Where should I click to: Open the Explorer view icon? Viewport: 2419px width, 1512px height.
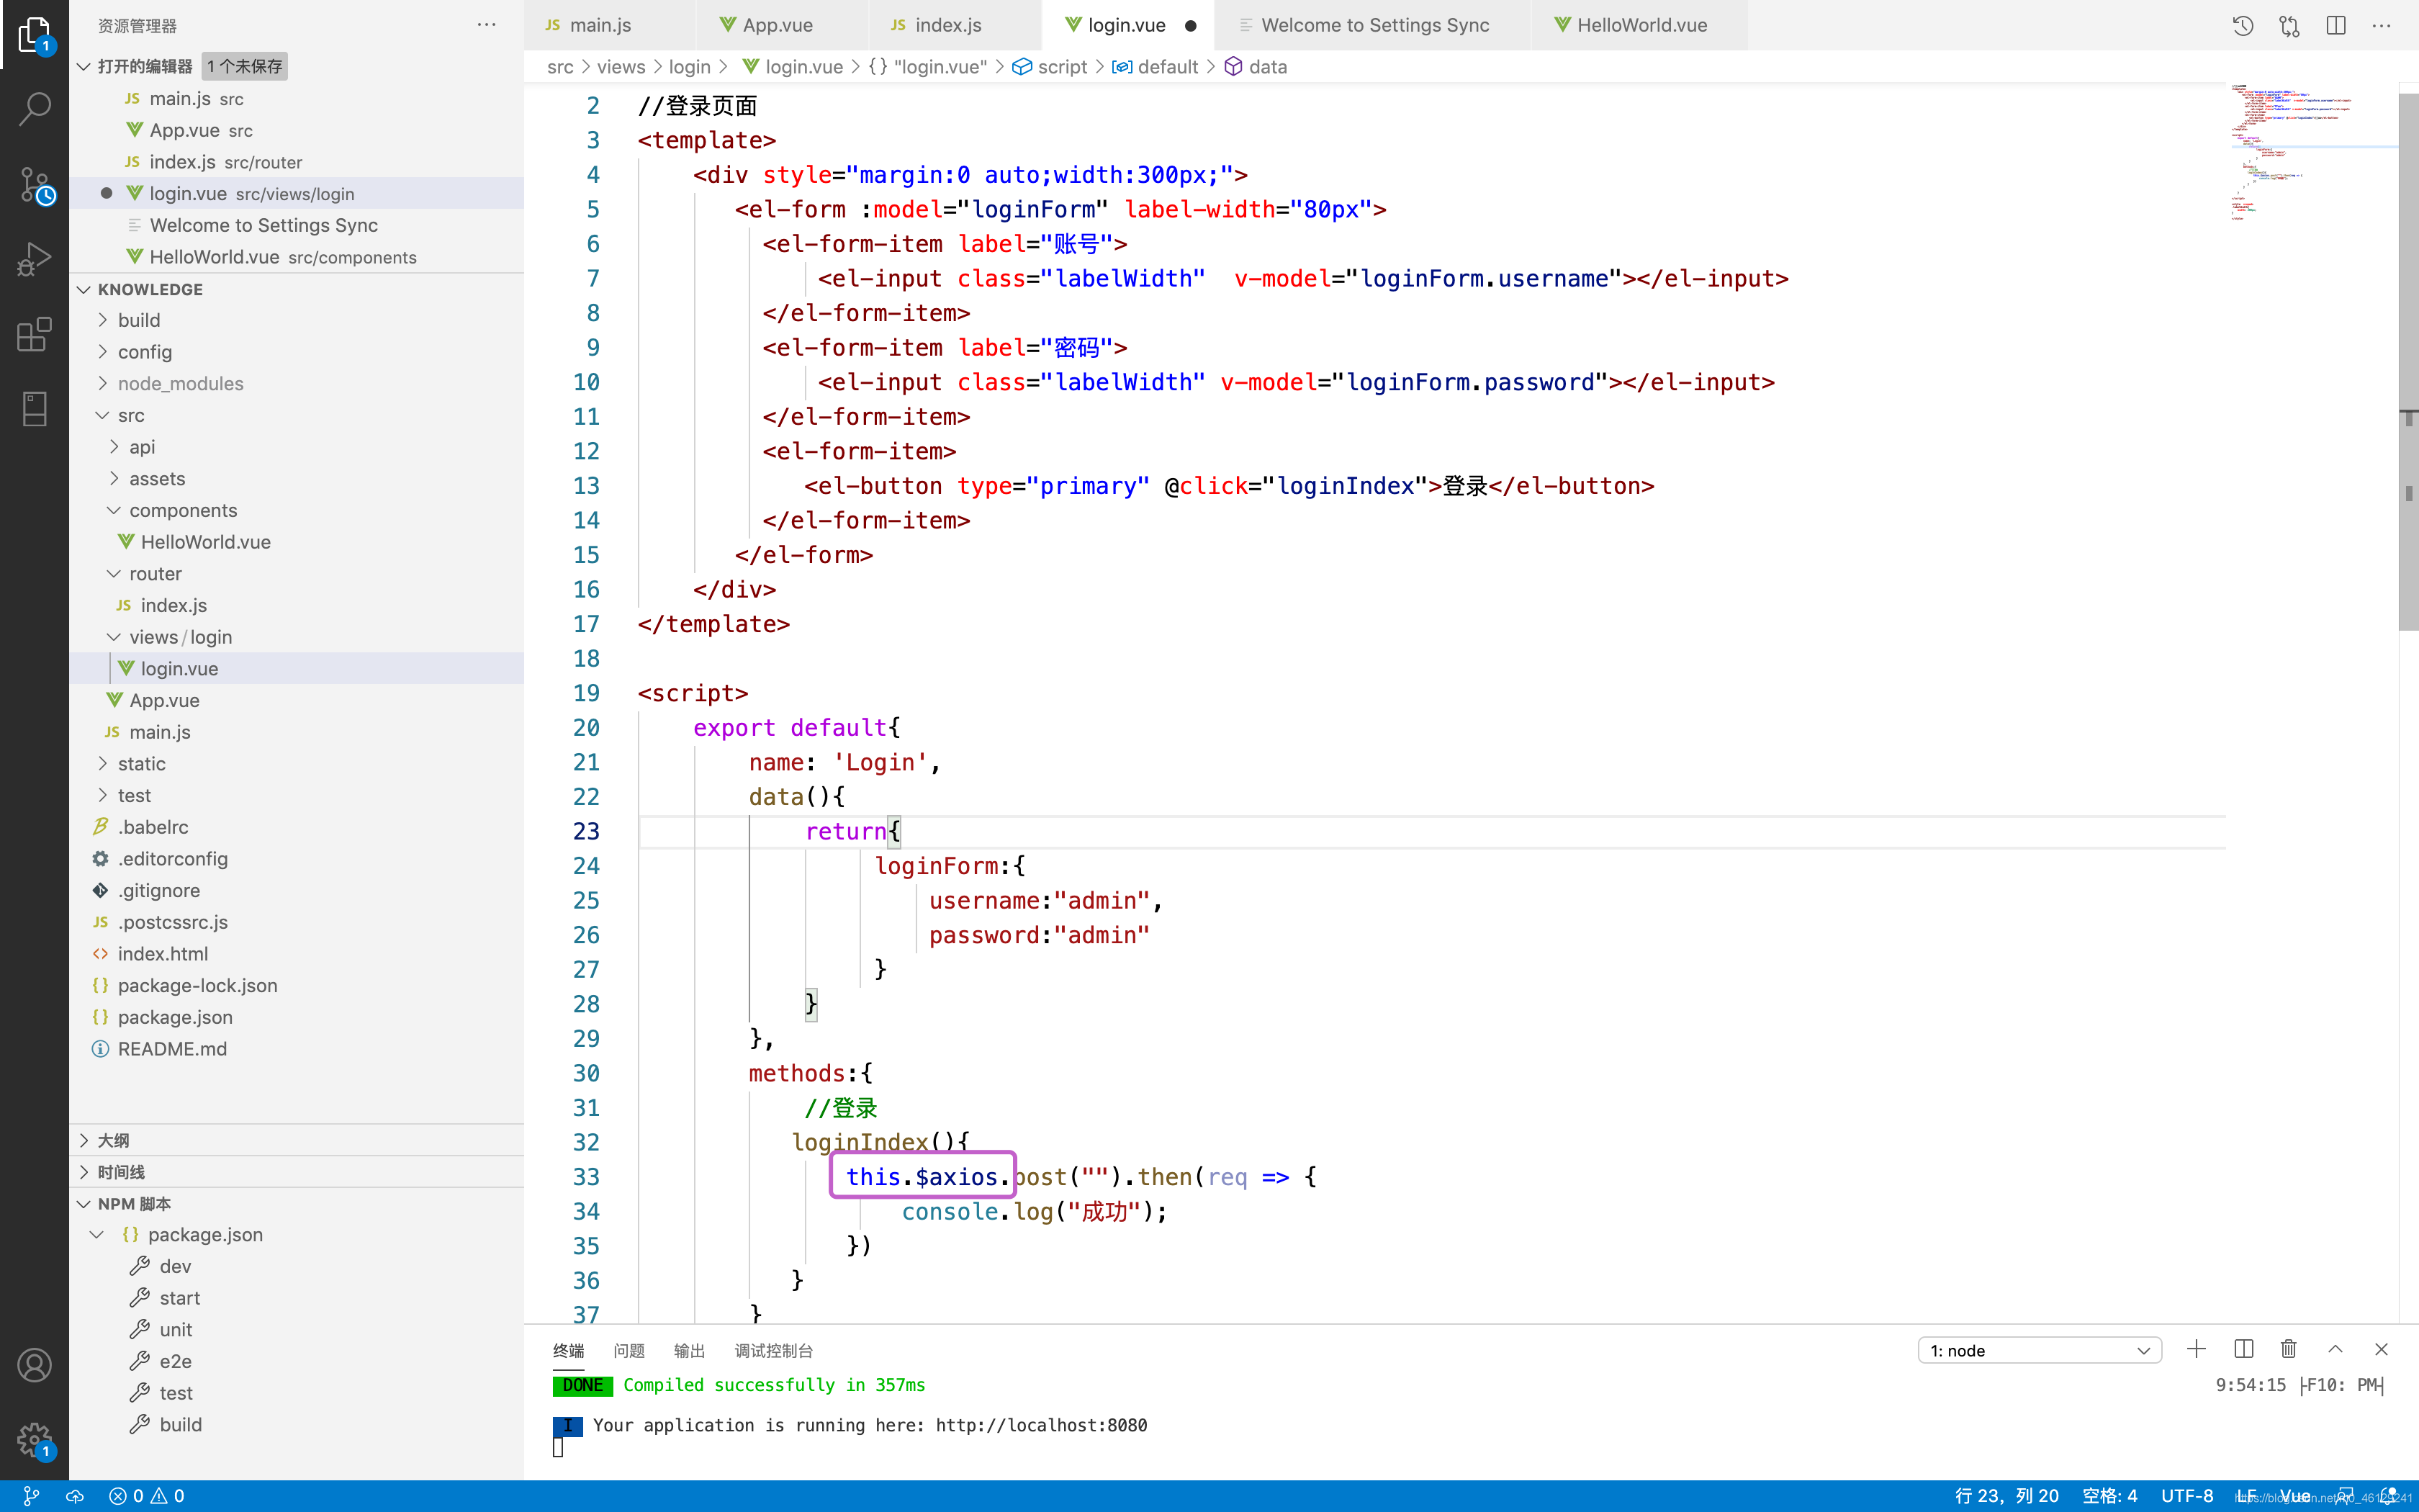point(34,35)
